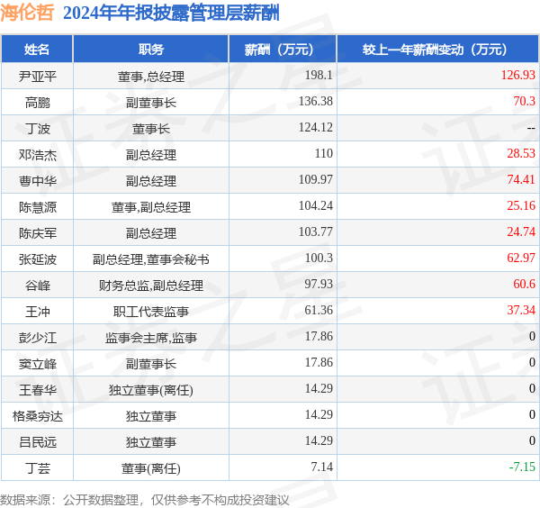Click the red change value 37.34
The width and height of the screenshot is (540, 508).
point(521,311)
